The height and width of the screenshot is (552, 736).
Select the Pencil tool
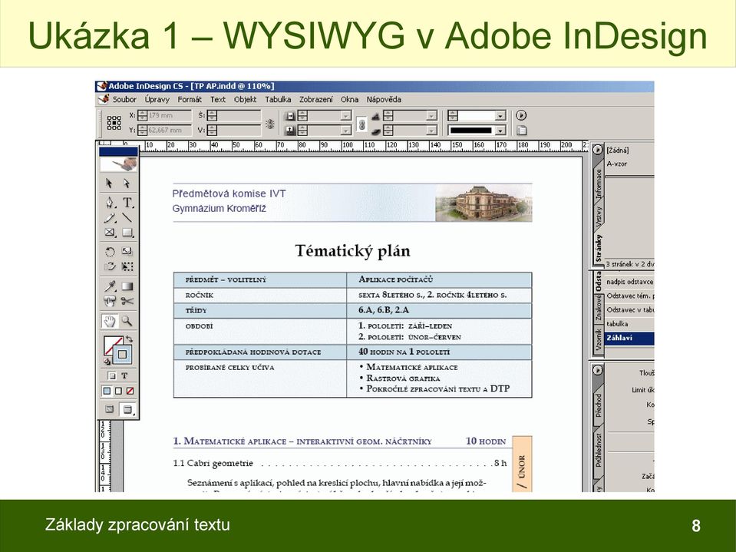click(110, 218)
